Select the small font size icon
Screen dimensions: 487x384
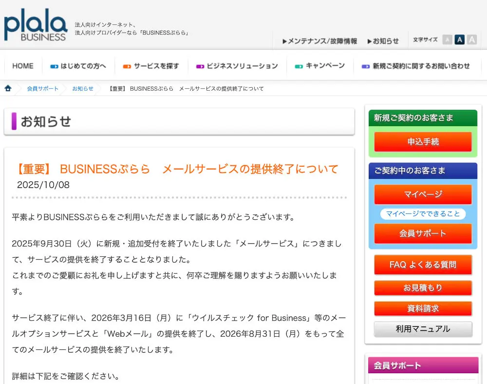tap(447, 40)
